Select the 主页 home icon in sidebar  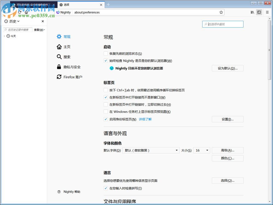[59, 47]
